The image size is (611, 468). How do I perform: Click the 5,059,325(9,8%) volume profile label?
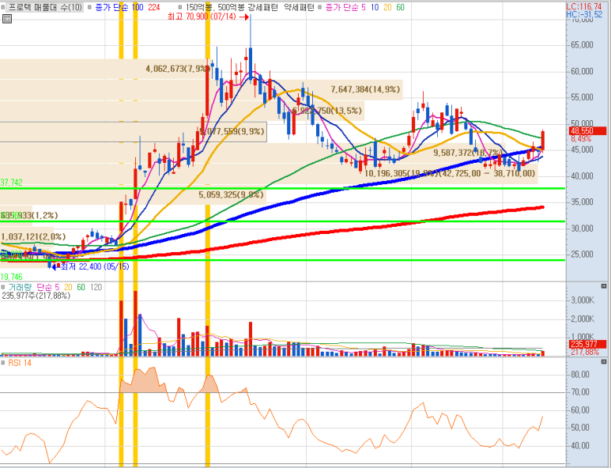231,194
